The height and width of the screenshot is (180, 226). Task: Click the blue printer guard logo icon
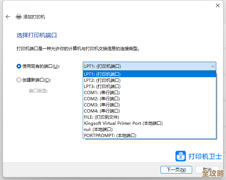point(180,156)
